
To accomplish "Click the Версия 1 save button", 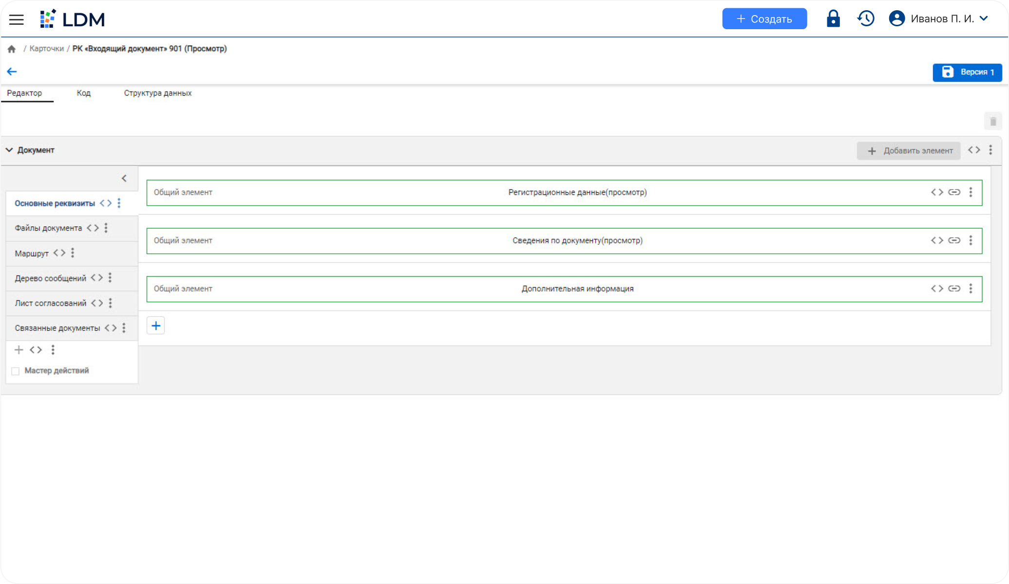I will click(967, 72).
